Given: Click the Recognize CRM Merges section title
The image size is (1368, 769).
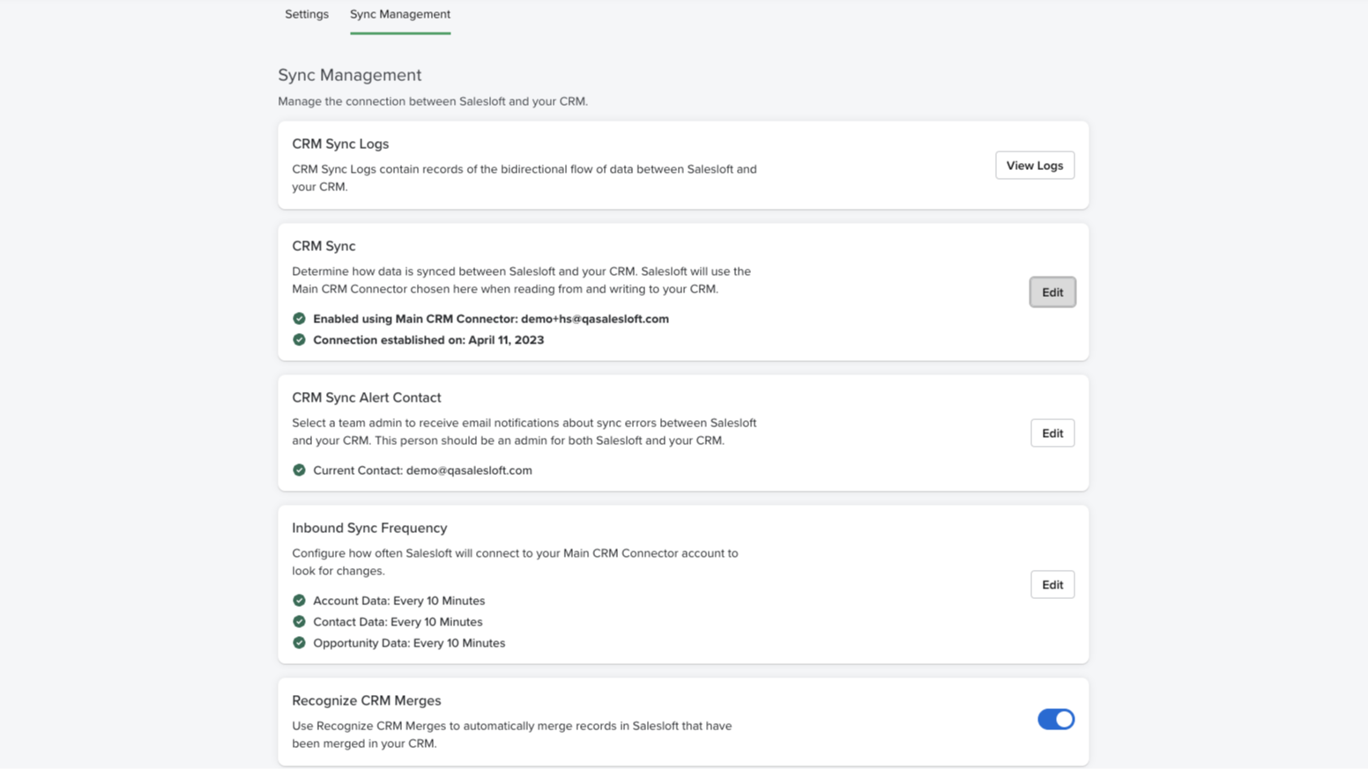Looking at the screenshot, I should (366, 700).
